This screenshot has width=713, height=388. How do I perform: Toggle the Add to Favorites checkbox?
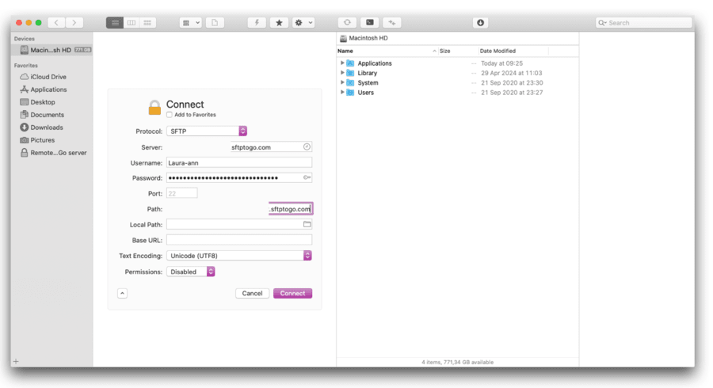coord(170,115)
